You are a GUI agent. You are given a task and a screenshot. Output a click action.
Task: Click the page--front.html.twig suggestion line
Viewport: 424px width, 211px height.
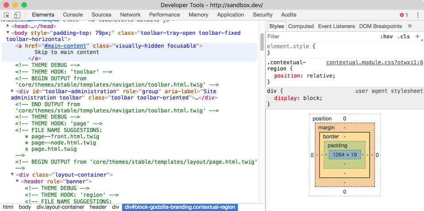62,136
